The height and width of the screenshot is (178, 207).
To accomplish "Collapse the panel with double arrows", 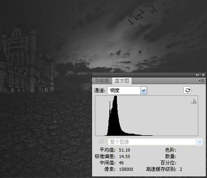I will (197, 75).
